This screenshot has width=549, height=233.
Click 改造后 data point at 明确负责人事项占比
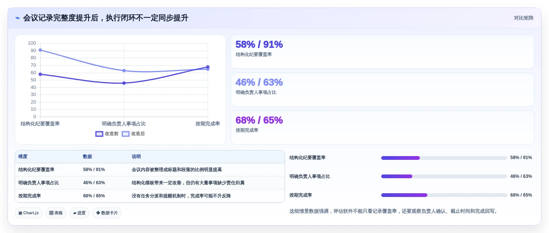point(124,71)
